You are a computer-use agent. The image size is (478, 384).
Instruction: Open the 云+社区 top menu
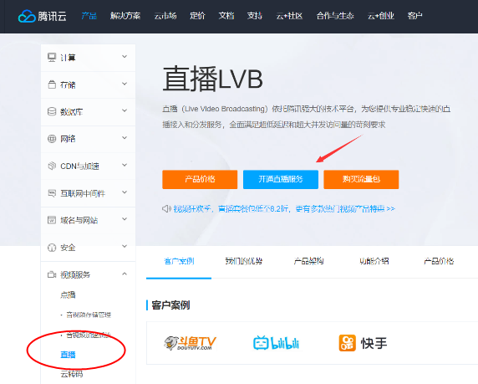click(289, 16)
